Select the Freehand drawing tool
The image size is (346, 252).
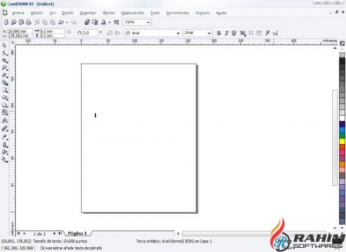(x=5, y=75)
